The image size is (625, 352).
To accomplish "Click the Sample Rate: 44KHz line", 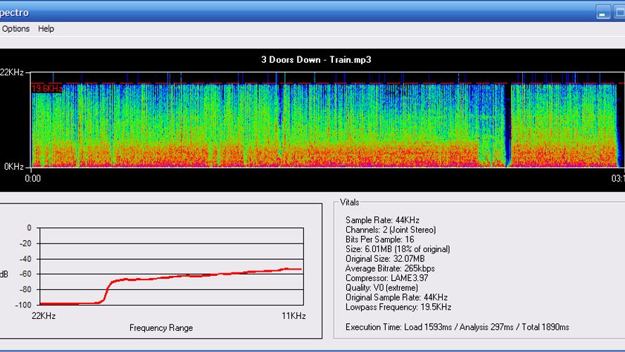I will [382, 220].
